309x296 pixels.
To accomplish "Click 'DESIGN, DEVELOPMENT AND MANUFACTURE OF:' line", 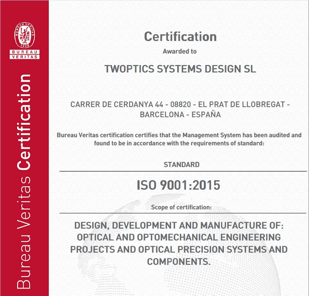I will click(179, 226).
